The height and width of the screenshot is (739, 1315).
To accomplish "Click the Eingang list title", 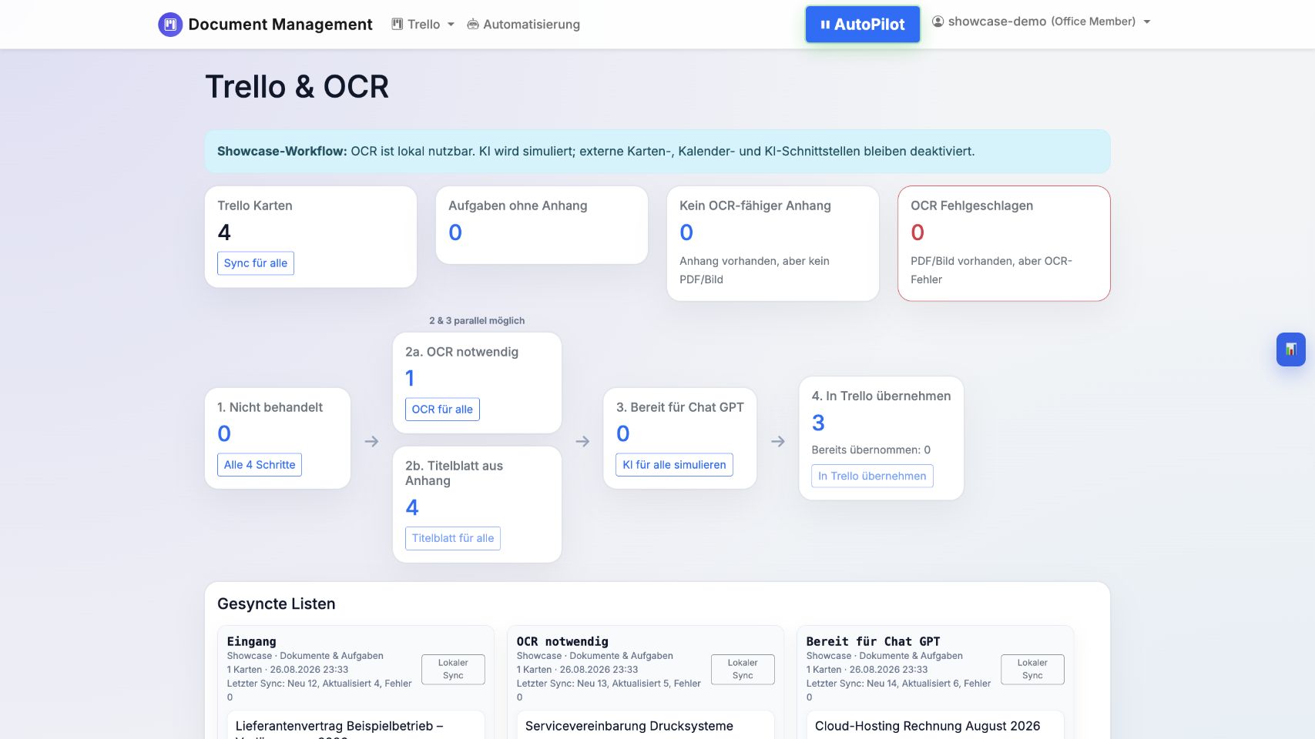I will (251, 641).
